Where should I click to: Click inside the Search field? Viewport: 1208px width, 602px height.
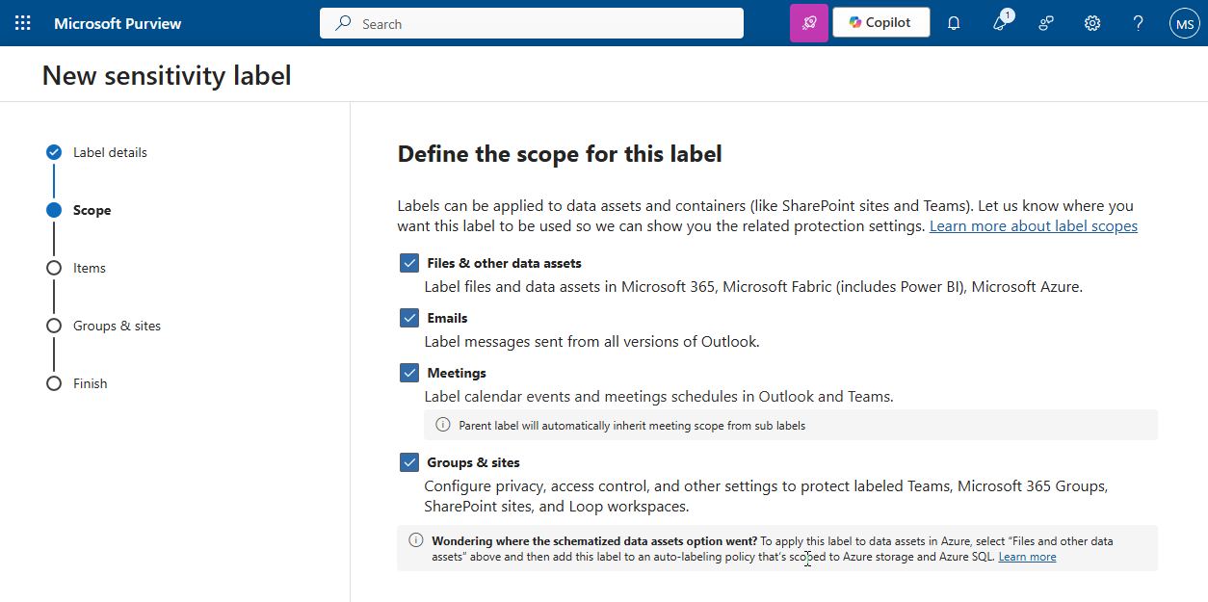tap(530, 22)
